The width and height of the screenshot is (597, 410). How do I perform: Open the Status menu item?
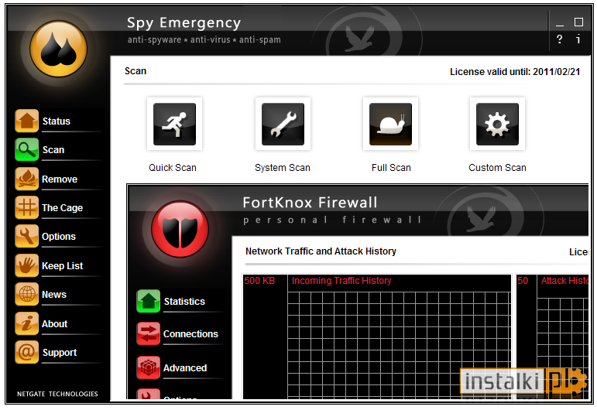57,121
